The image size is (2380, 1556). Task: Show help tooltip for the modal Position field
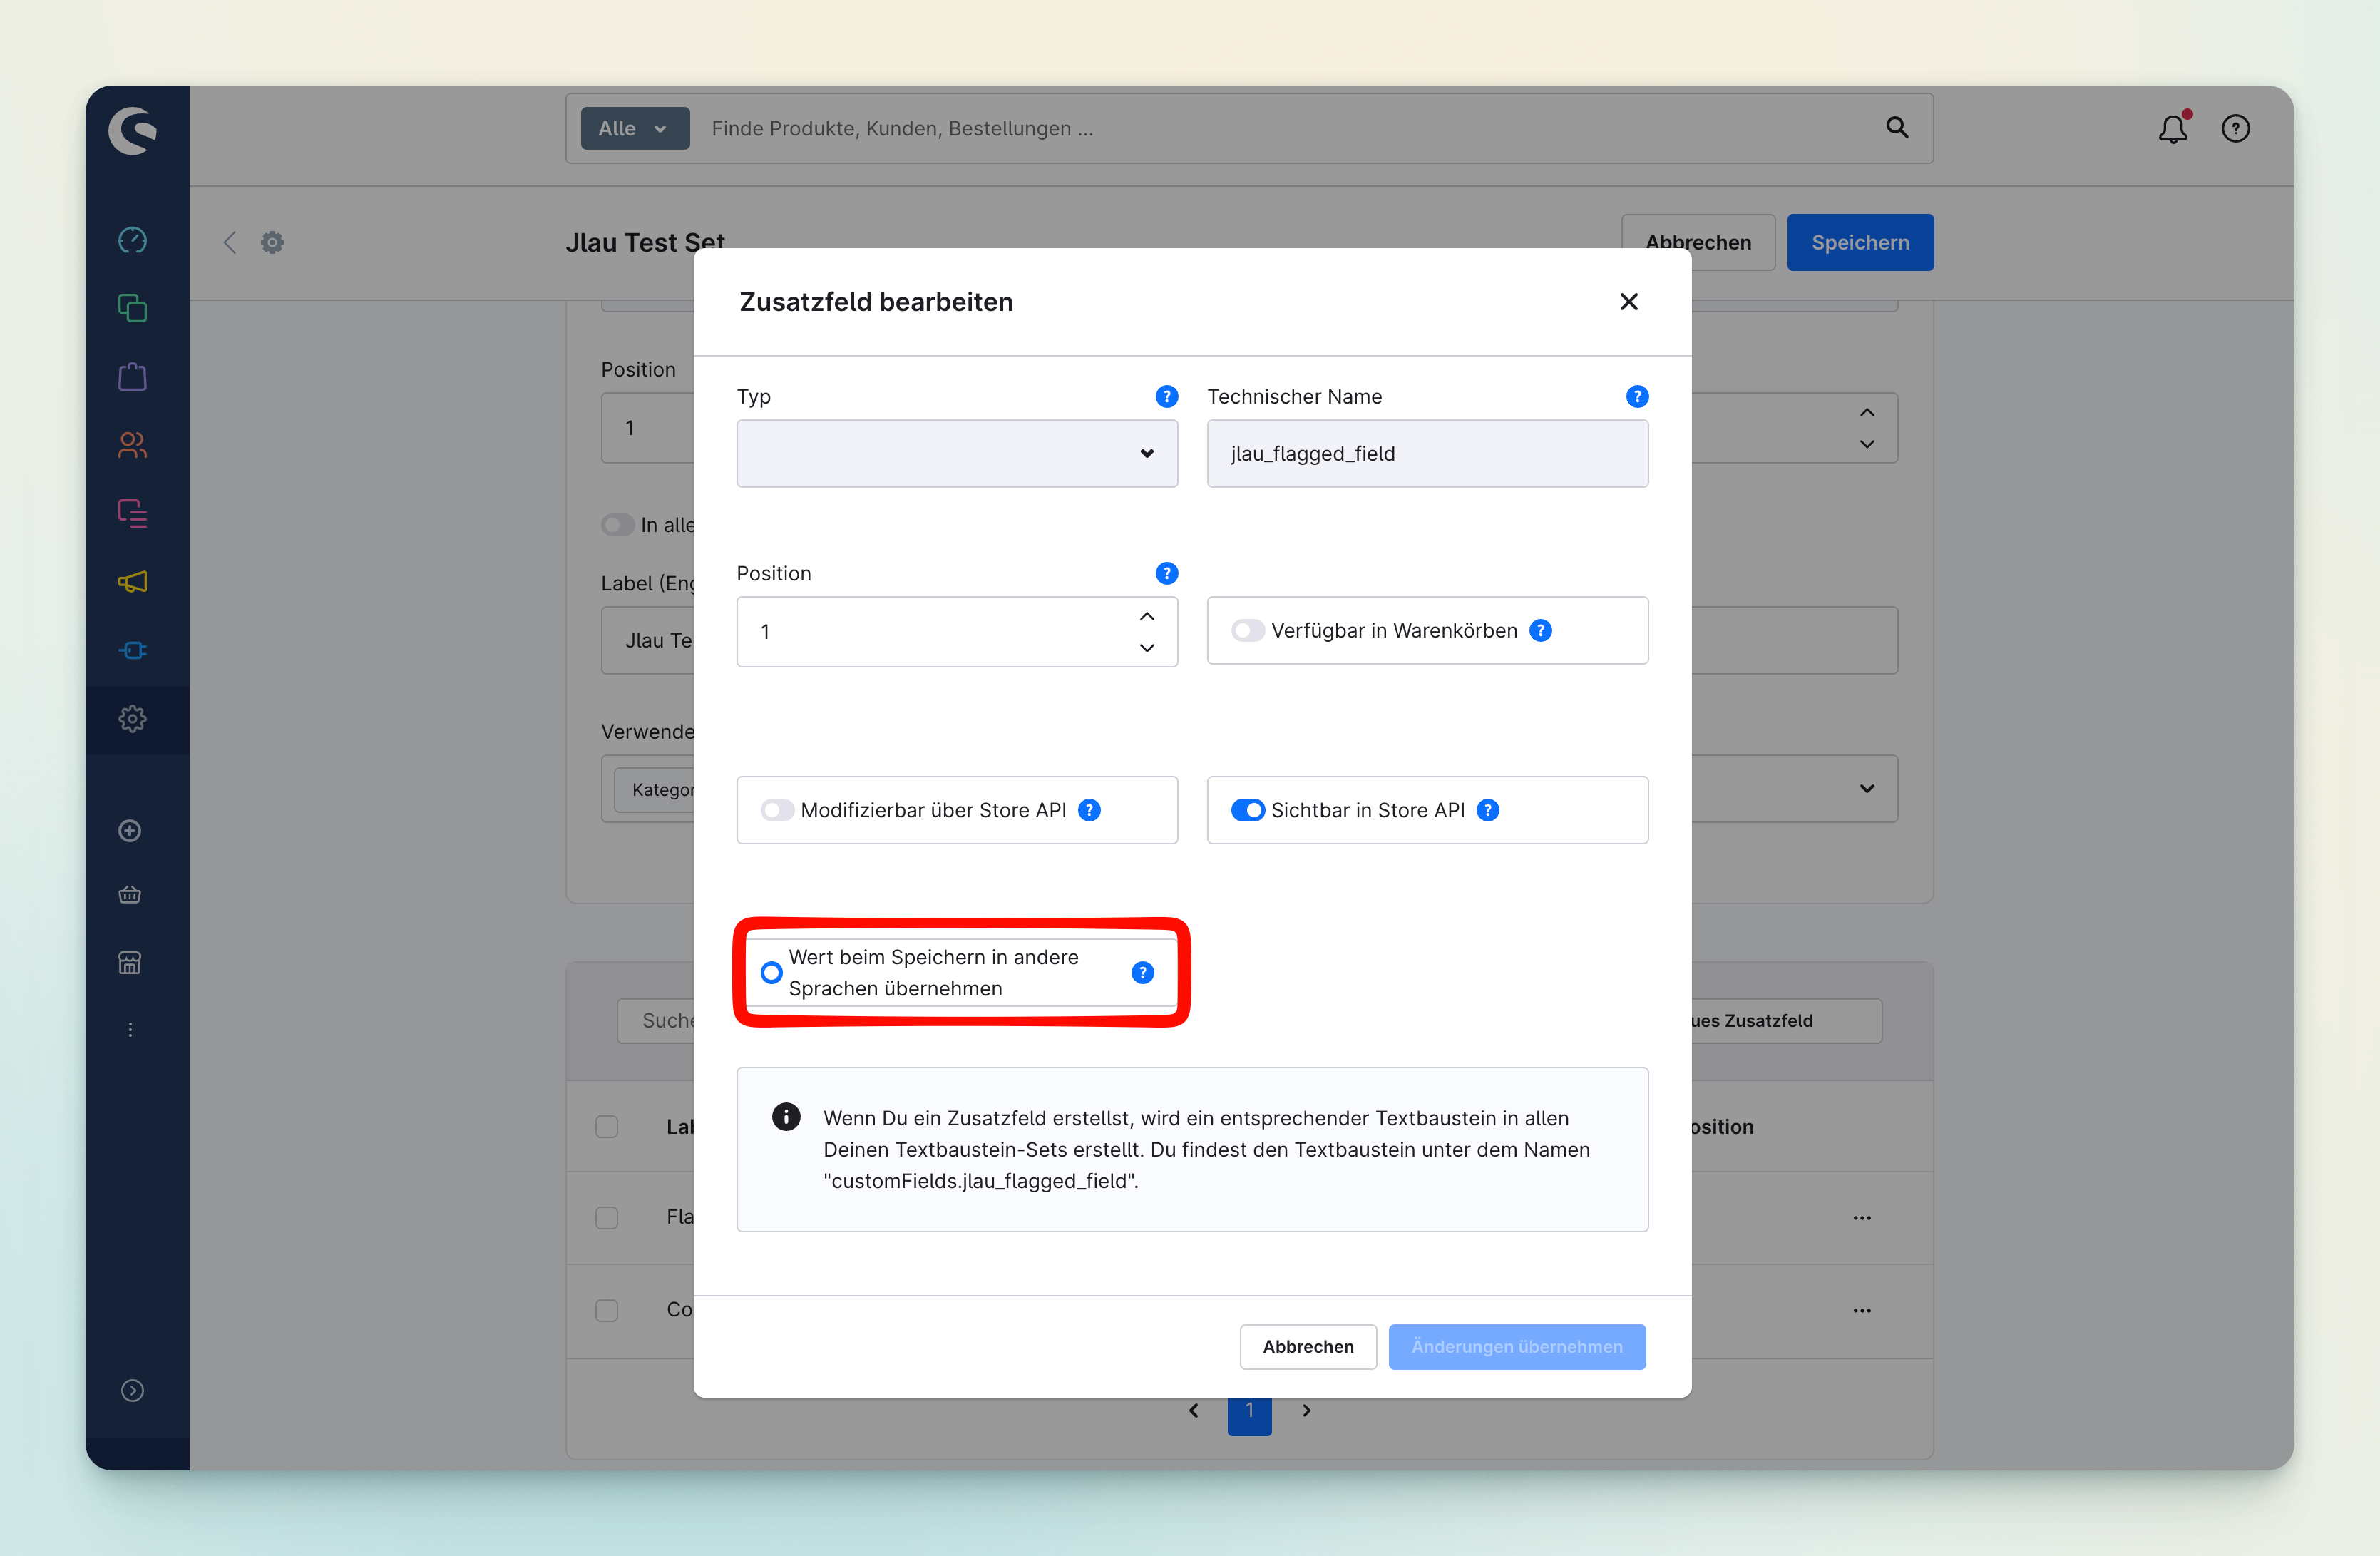pos(1166,574)
